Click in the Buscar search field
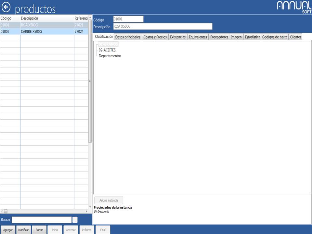This screenshot has height=234, width=312. tap(41, 220)
